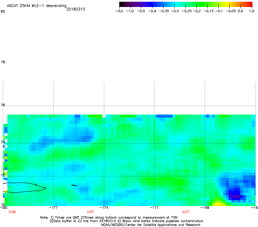Click the 'Times are GMT' note line
The image size is (258, 227).
[x=109, y=218]
